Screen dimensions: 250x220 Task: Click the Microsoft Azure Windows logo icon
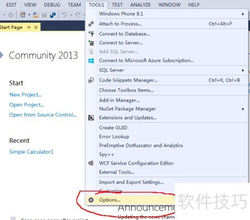pyautogui.click(x=91, y=61)
